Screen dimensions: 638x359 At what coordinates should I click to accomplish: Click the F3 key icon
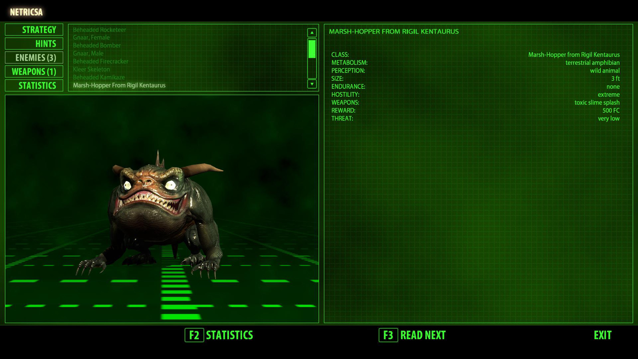click(x=388, y=335)
